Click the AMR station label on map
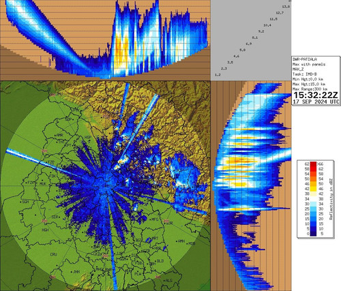Viewport: 341px width, 291px height. [x=59, y=135]
